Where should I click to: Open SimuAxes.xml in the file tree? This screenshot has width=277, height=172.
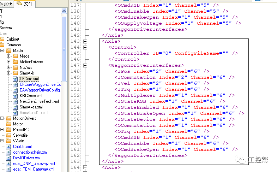[x=31, y=107]
